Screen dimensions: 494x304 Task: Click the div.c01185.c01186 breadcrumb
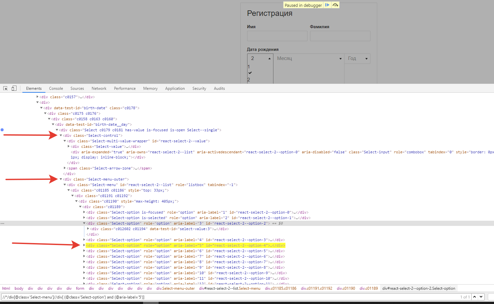(281, 288)
